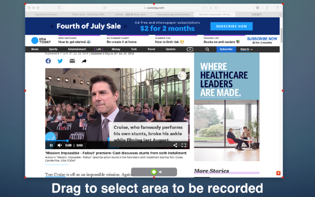Image resolution: width=315 pixels, height=197 pixels.
Task: Open the Travel section menu
Action: point(151,49)
